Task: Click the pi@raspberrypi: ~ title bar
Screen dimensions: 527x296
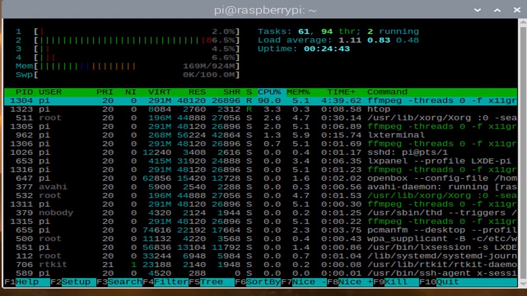Action: (265, 10)
